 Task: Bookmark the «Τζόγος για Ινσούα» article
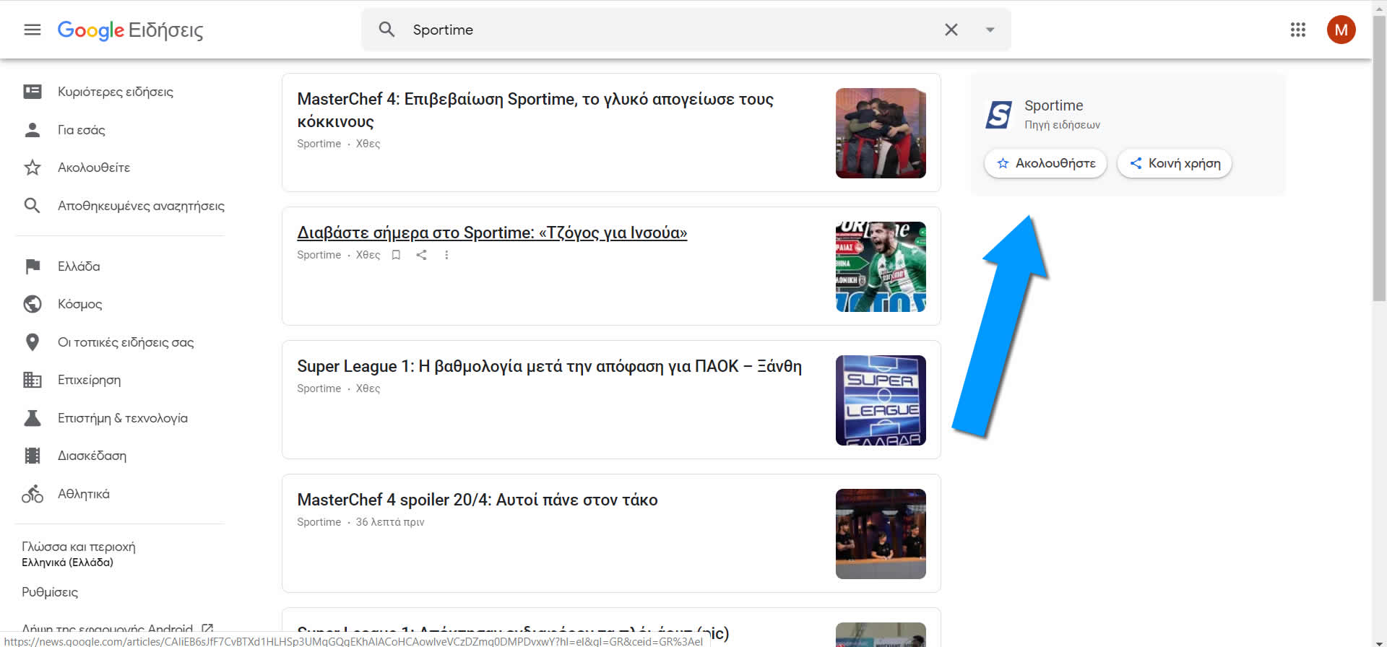point(396,255)
